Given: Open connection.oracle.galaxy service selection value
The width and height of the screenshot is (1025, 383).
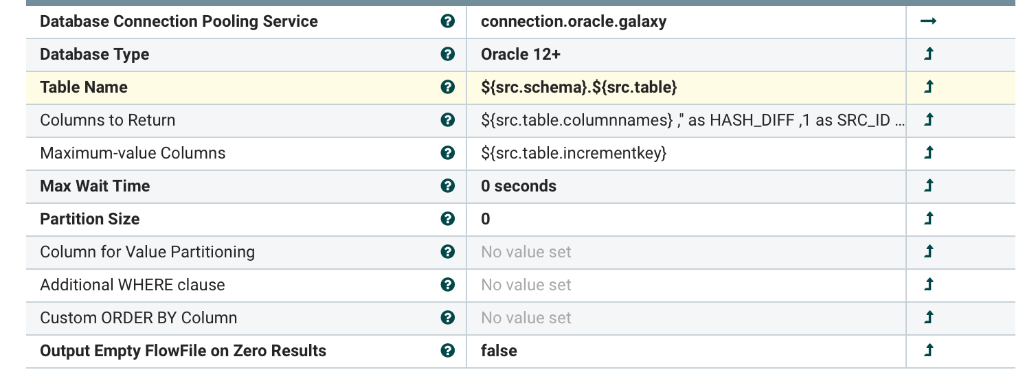Looking at the screenshot, I should pos(686,21).
